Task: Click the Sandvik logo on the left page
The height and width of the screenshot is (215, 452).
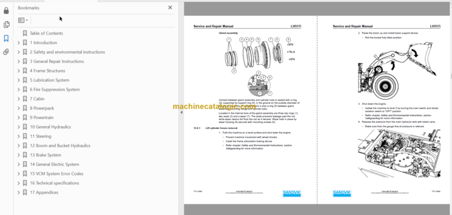Action: 292,193
